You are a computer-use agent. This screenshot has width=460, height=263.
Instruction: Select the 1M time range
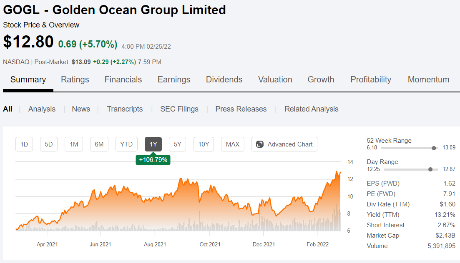pyautogui.click(x=74, y=144)
